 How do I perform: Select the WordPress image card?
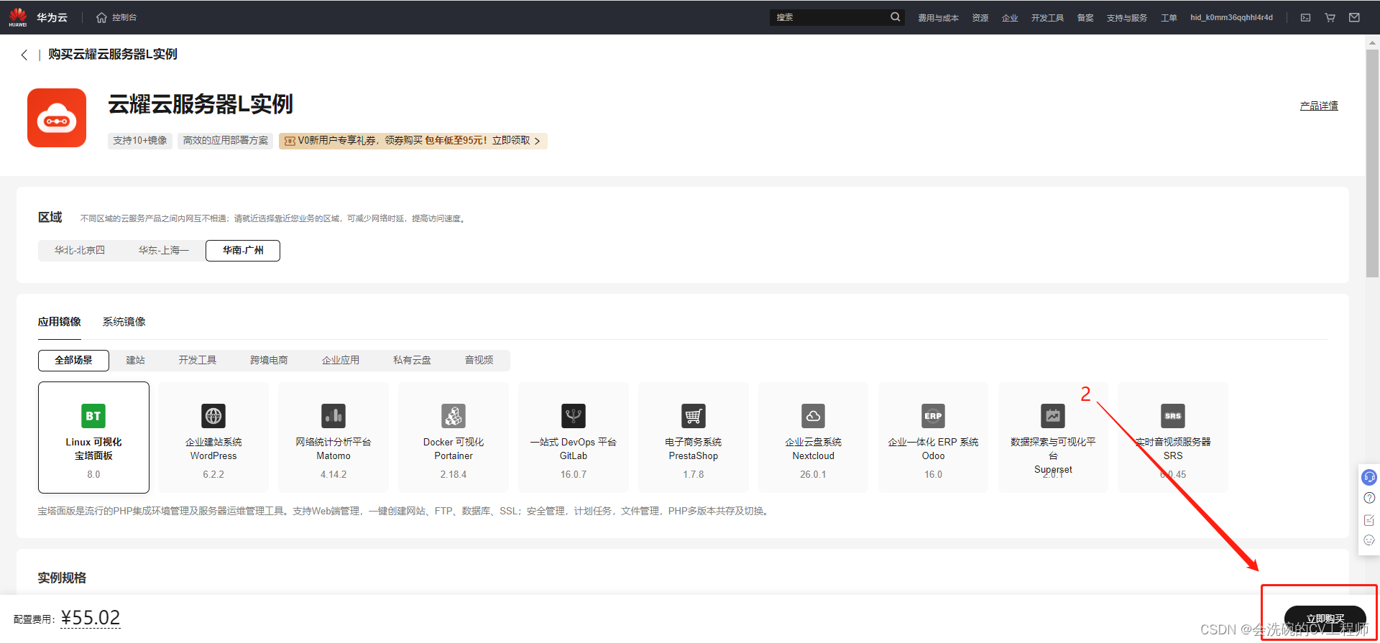click(213, 437)
